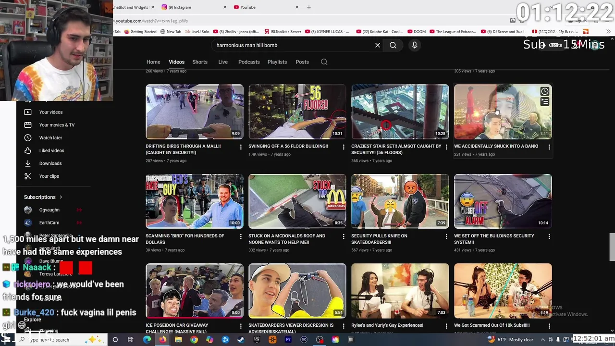
Task: Open Steam in the taskbar
Action: pos(241,340)
